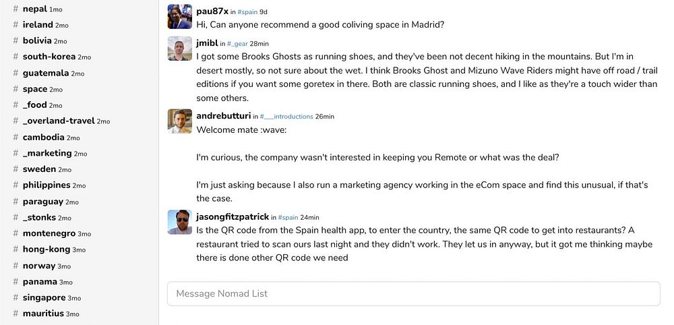The height and width of the screenshot is (325, 674).
Task: Open jasongfitzpatrick's avatar image
Action: [x=180, y=223]
